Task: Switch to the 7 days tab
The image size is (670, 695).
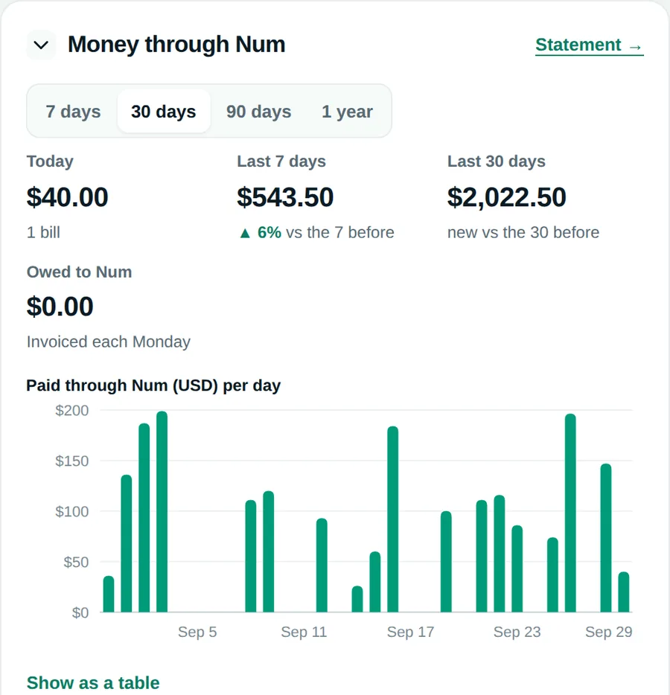Action: click(73, 112)
